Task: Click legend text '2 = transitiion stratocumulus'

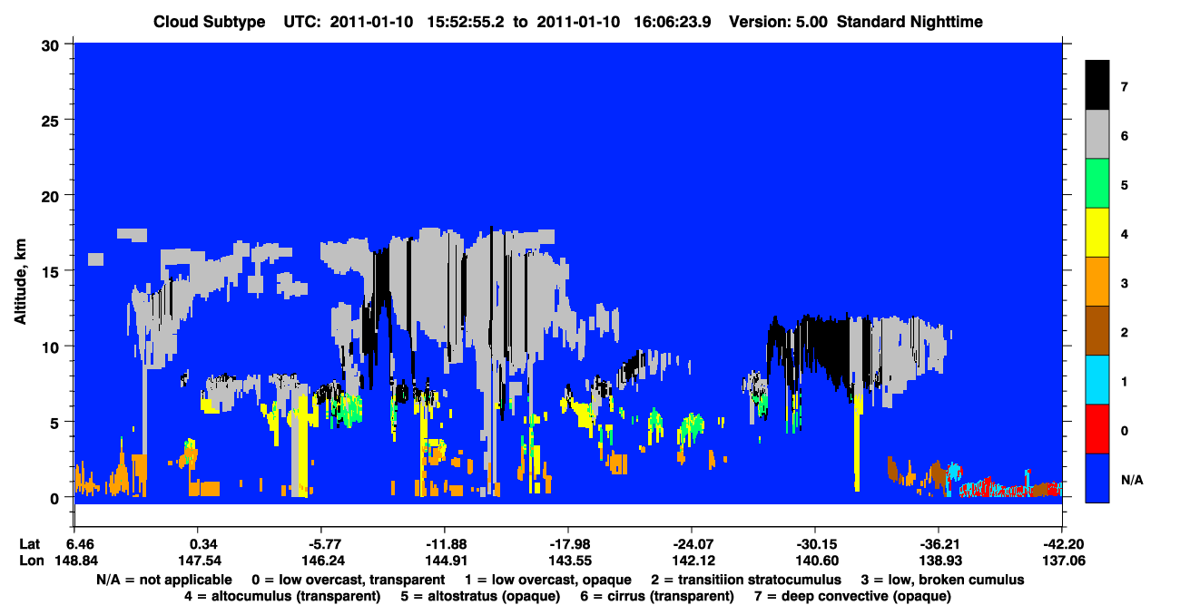Action: point(746,579)
